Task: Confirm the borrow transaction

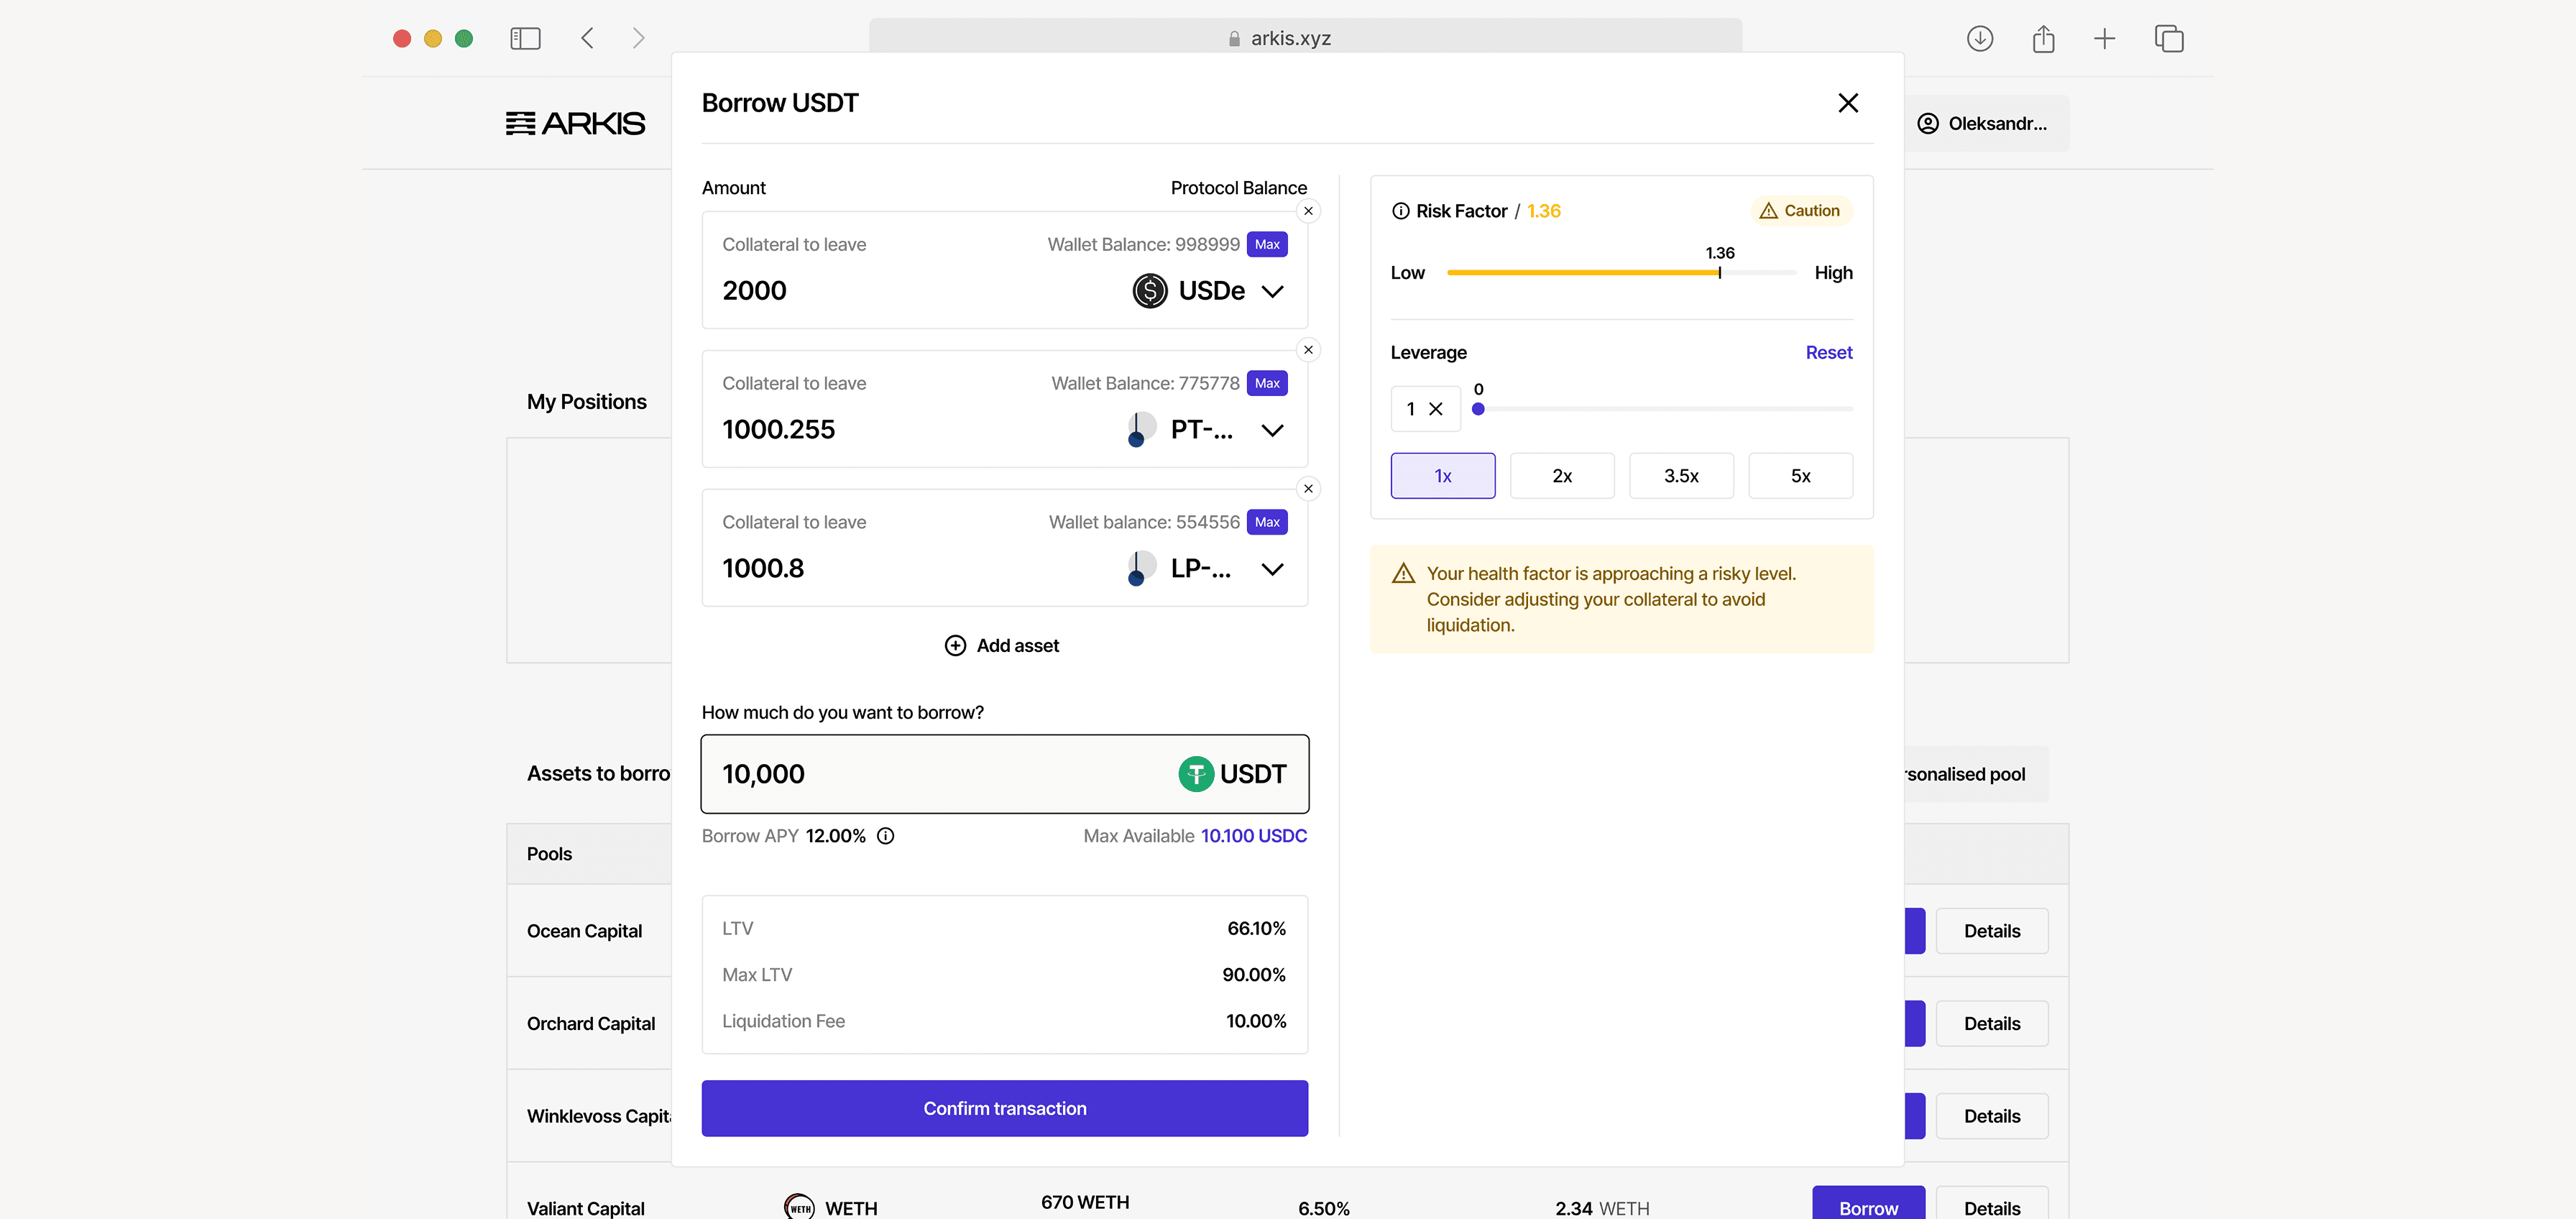Action: click(1005, 1108)
